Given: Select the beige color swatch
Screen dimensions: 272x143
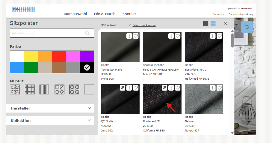Looking at the screenshot, I should 45,68.
